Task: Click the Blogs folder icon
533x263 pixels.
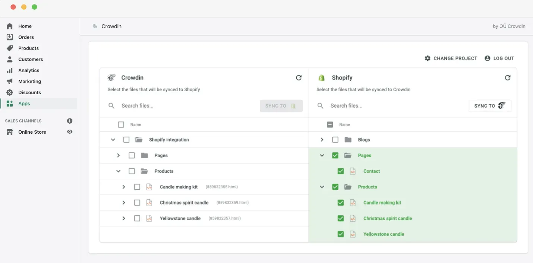Action: [x=348, y=140]
